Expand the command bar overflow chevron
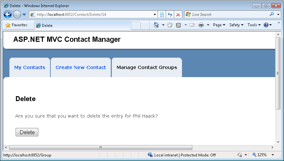284x161 pixels. [x=278, y=23]
